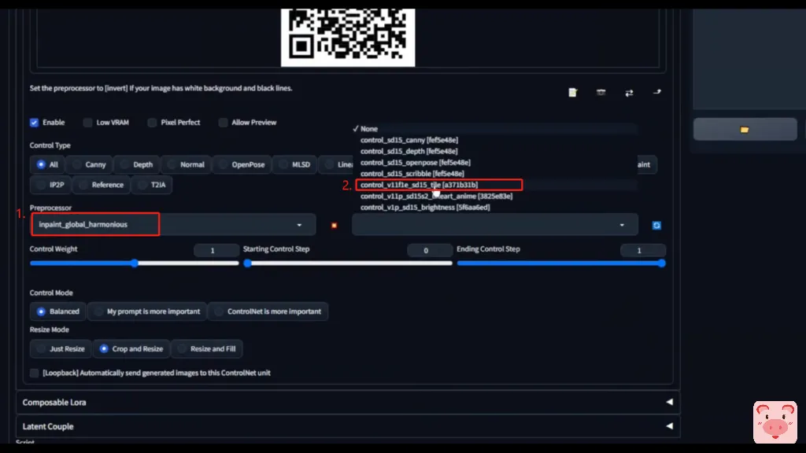Click the new canvas document icon
The image size is (806, 453).
pyautogui.click(x=573, y=93)
